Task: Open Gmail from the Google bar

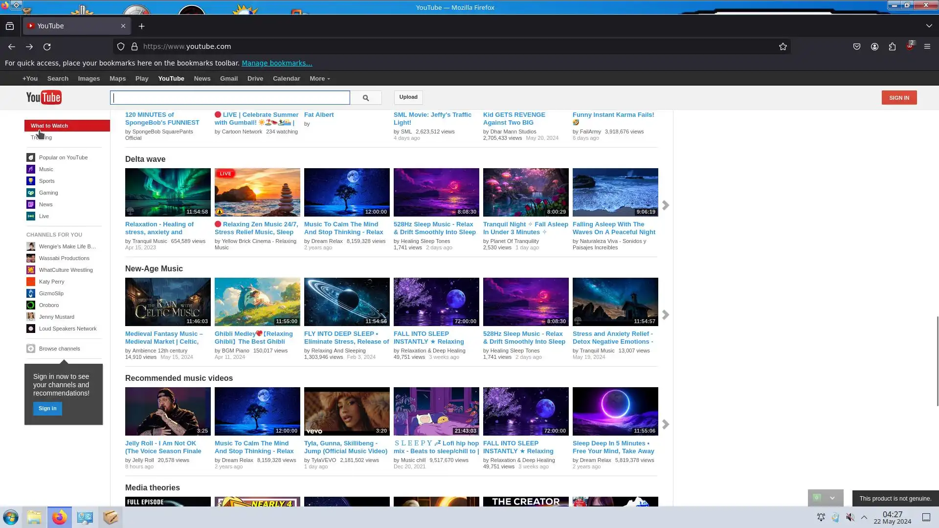Action: pyautogui.click(x=228, y=79)
